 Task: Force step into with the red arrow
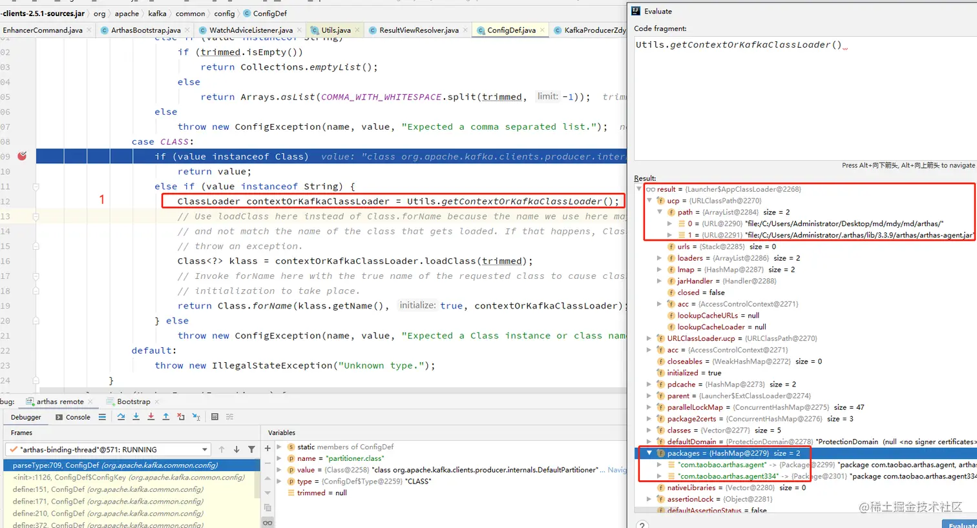pyautogui.click(x=151, y=417)
